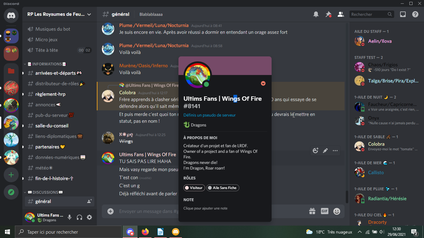Viewport: 424px width, 238px height.
Task: Open the emoji picker
Action: click(336, 211)
